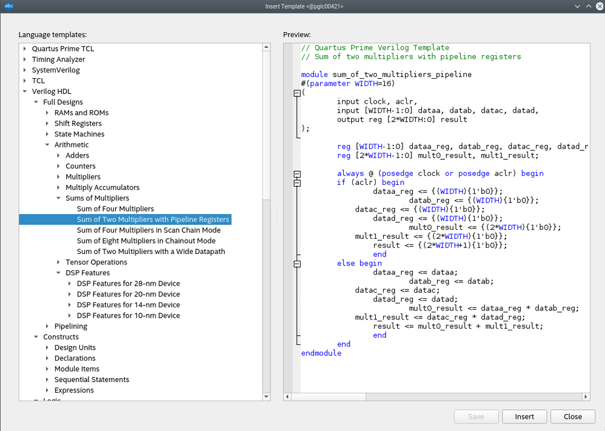Collapse the always block fold marker
The width and height of the screenshot is (605, 431).
[296, 173]
